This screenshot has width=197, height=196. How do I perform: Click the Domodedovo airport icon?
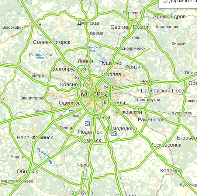[114, 134]
